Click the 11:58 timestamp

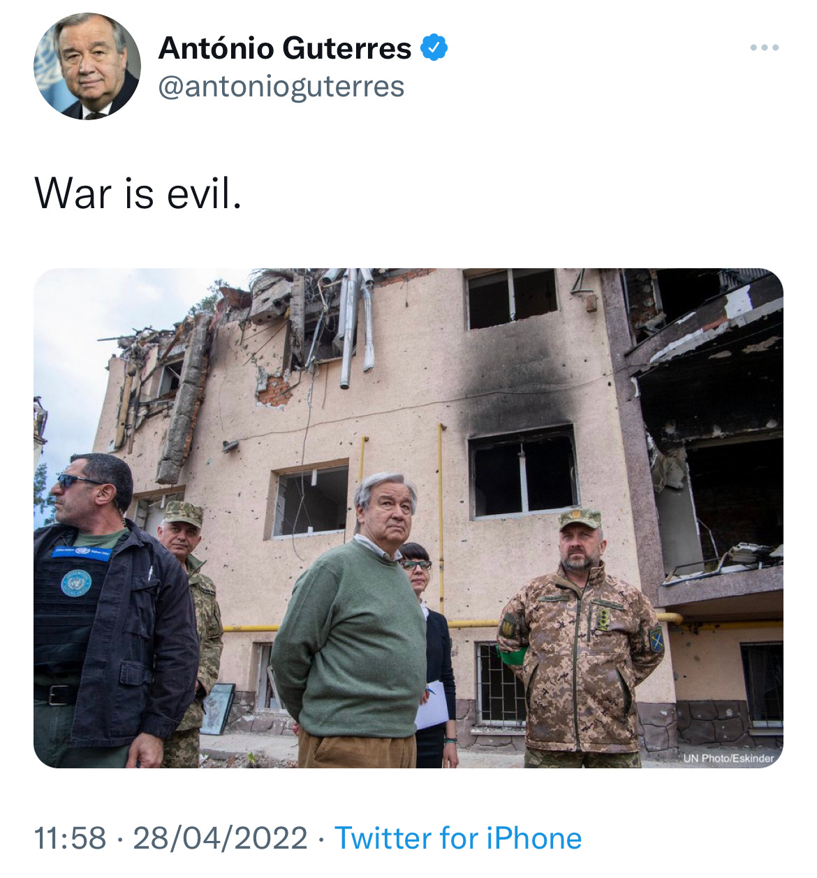coord(70,837)
